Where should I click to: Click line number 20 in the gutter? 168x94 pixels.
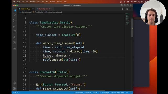24,72
